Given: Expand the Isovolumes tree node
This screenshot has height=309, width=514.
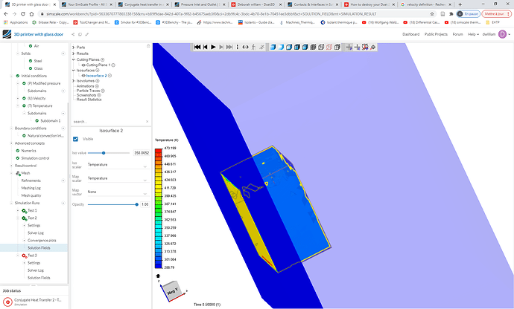Looking at the screenshot, I should (74, 81).
